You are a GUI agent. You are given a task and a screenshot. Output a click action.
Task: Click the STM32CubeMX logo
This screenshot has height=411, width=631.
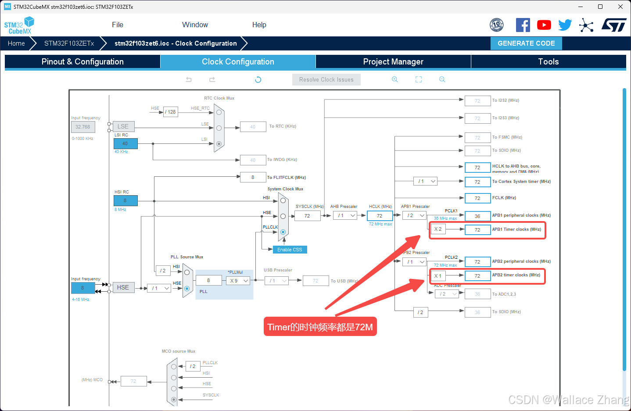[x=19, y=25]
